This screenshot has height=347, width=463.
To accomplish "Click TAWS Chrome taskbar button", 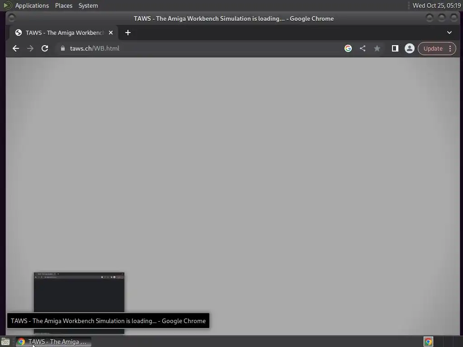I will click(53, 342).
